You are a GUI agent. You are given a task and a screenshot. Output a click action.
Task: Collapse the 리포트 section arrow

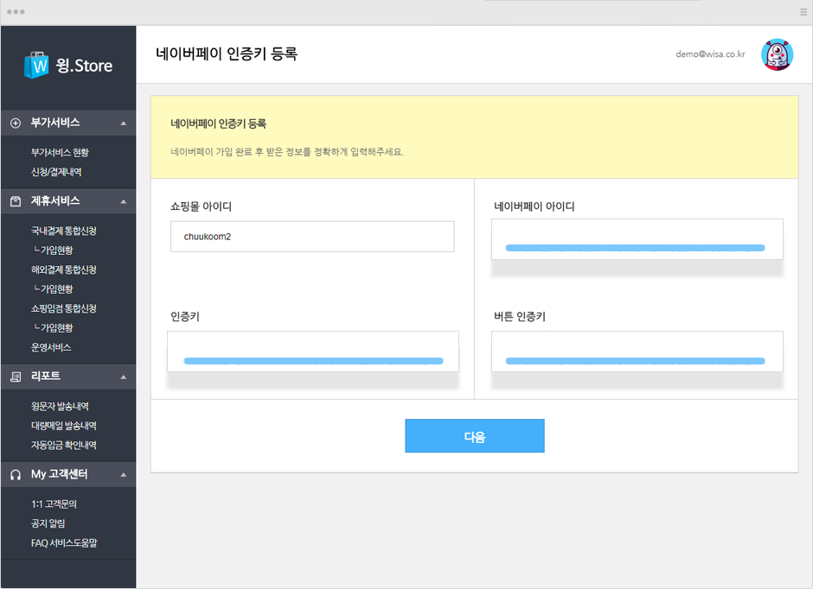tap(124, 377)
